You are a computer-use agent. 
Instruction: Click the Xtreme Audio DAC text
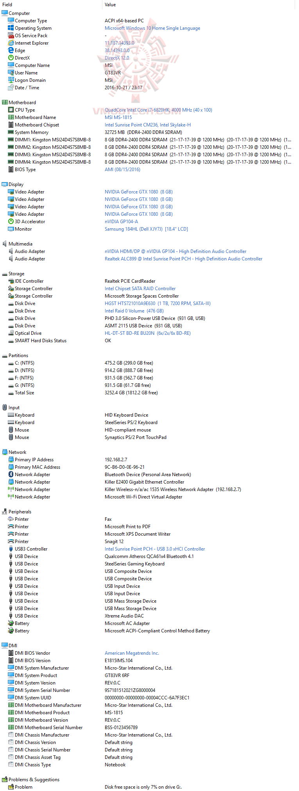point(124,616)
